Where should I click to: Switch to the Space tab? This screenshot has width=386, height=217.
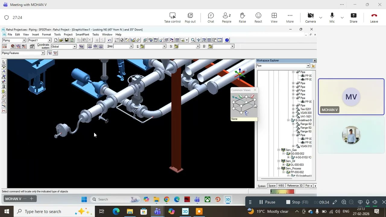(x=272, y=186)
